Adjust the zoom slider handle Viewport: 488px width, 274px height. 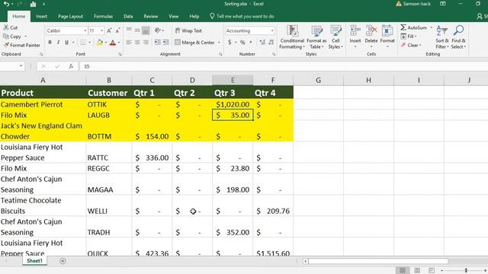[466, 271]
